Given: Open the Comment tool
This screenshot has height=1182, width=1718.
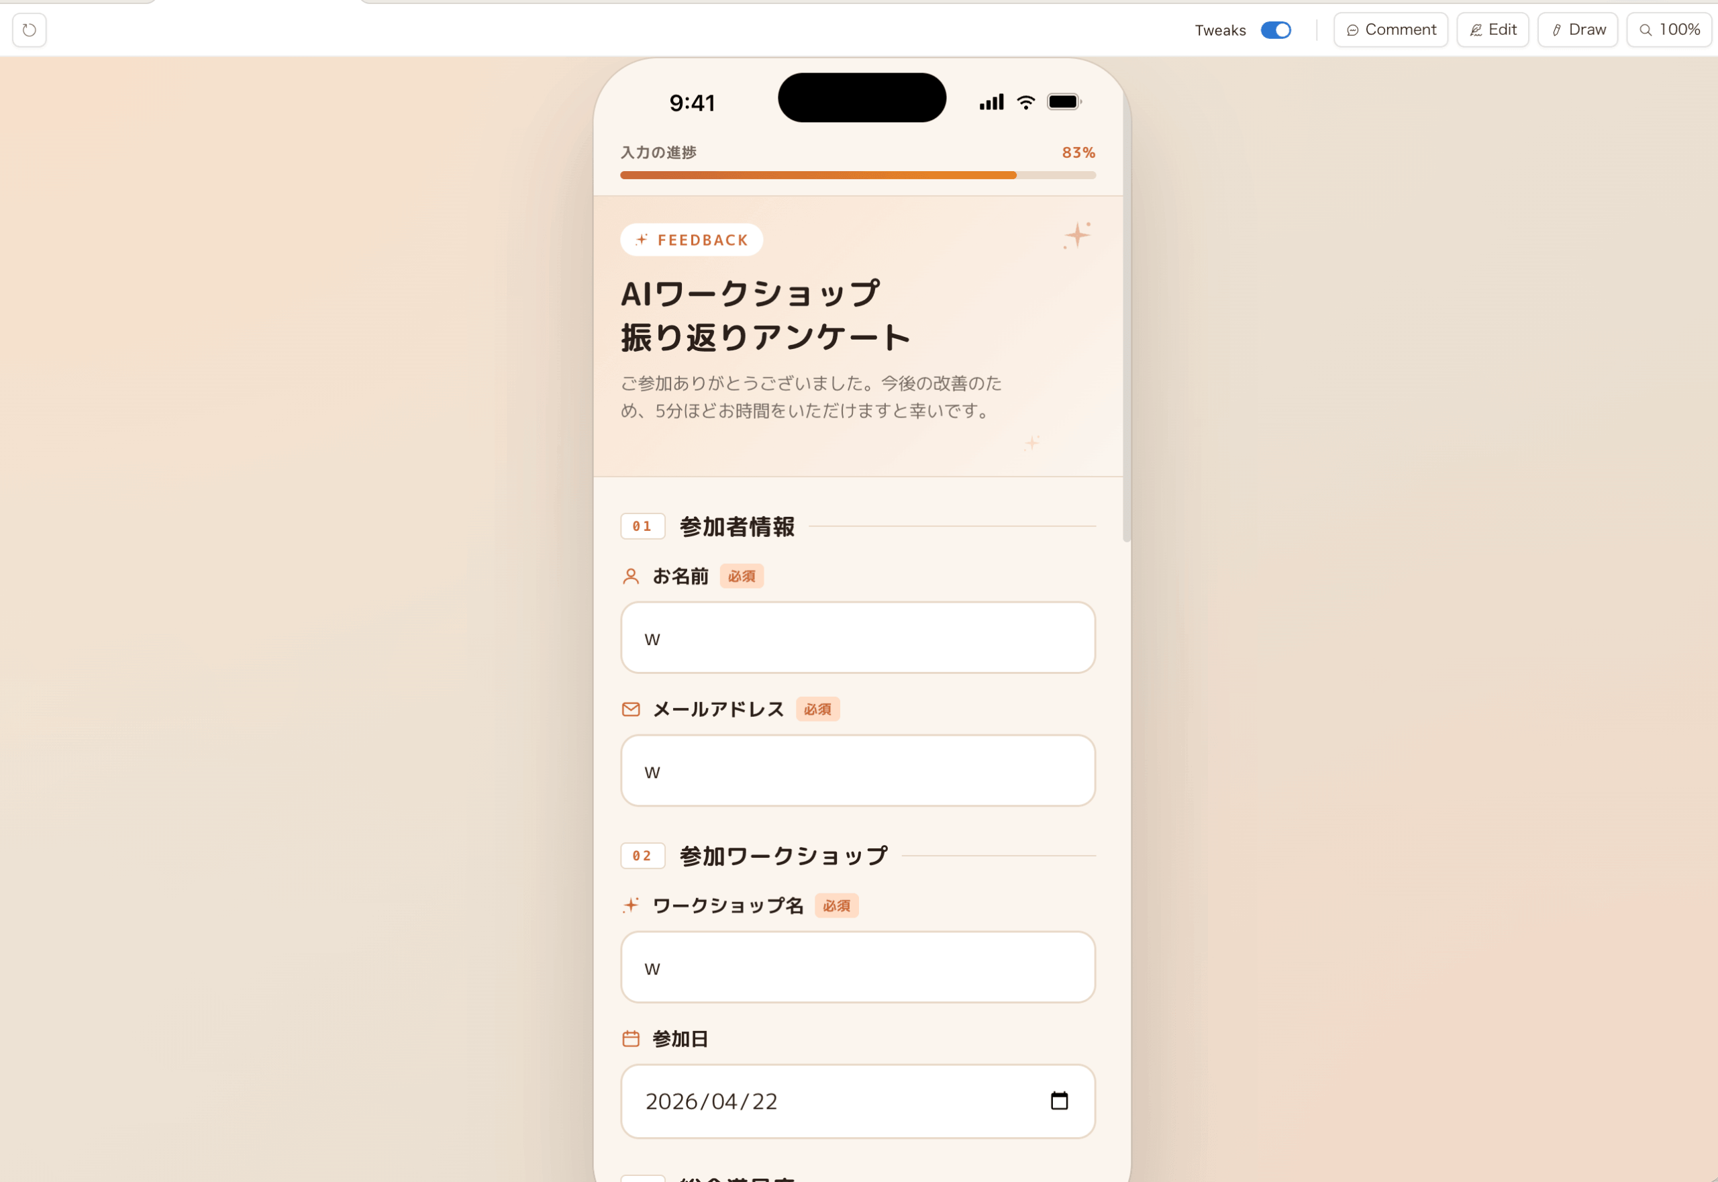Looking at the screenshot, I should [1390, 30].
